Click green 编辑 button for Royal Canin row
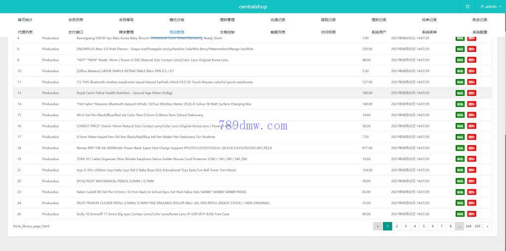This screenshot has height=251, width=506. click(x=460, y=93)
